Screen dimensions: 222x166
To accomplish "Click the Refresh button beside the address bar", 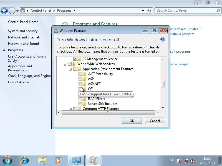I will (149, 11).
